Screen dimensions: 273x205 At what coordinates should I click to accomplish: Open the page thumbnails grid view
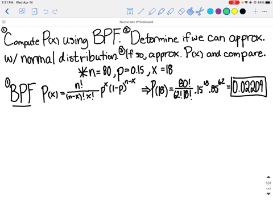pos(22,11)
